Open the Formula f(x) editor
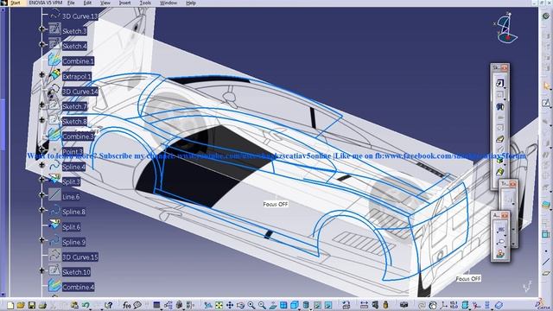Screen dimensions: 553x311 (x=127, y=305)
